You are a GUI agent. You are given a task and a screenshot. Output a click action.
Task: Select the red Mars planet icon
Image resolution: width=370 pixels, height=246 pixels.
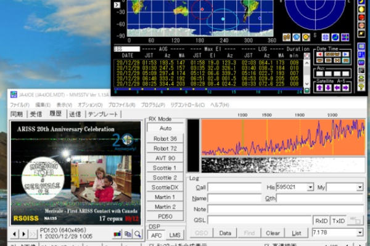tap(361, 17)
